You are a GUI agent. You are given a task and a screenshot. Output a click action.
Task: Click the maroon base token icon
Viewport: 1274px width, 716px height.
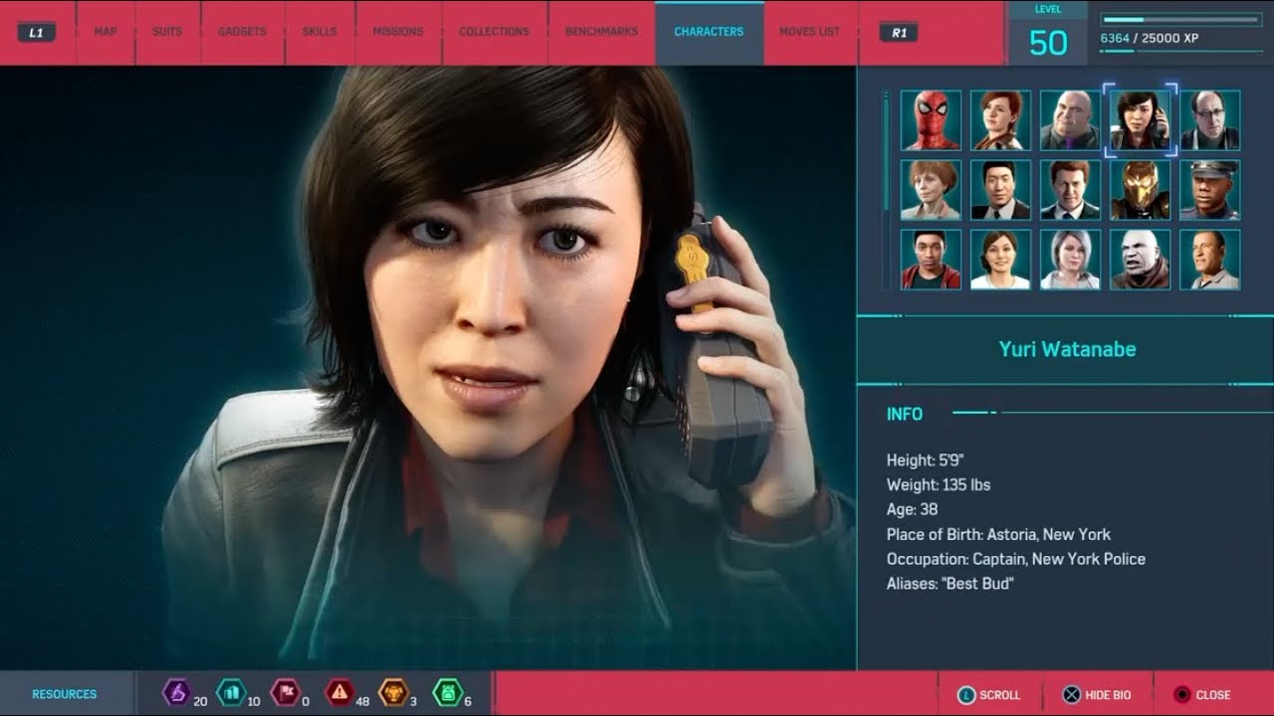[x=285, y=692]
